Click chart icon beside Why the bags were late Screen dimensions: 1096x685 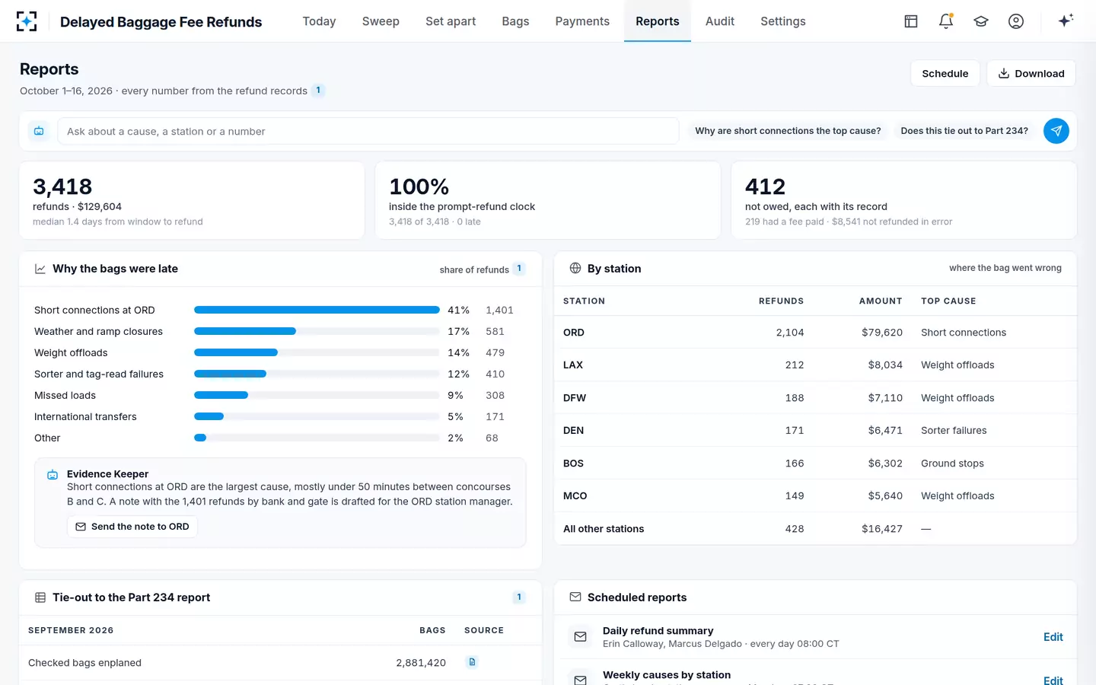(40, 269)
